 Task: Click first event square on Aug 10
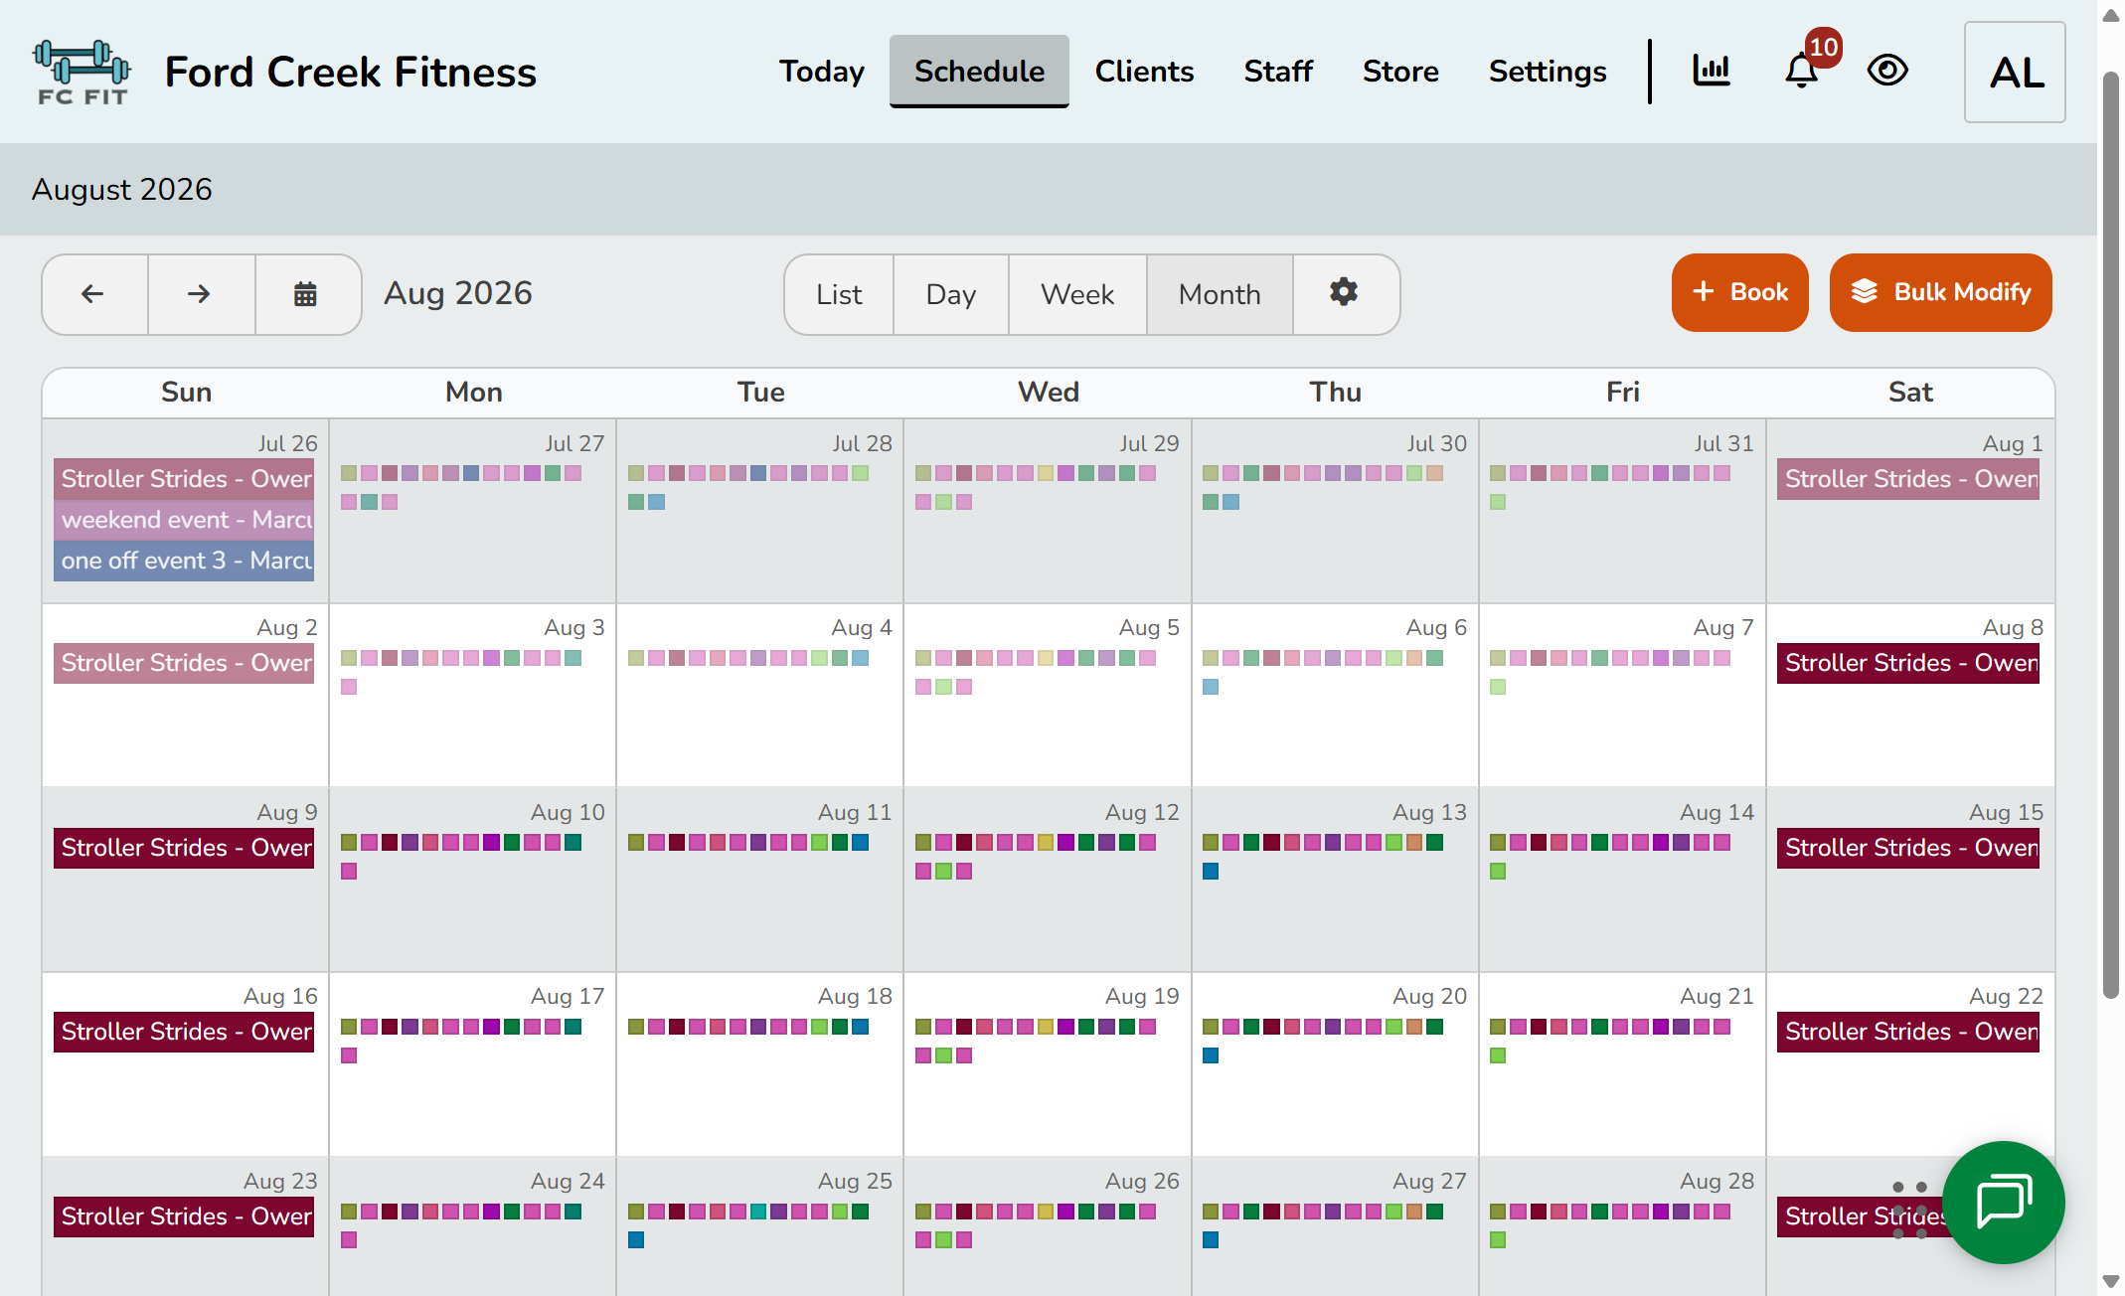pos(349,843)
